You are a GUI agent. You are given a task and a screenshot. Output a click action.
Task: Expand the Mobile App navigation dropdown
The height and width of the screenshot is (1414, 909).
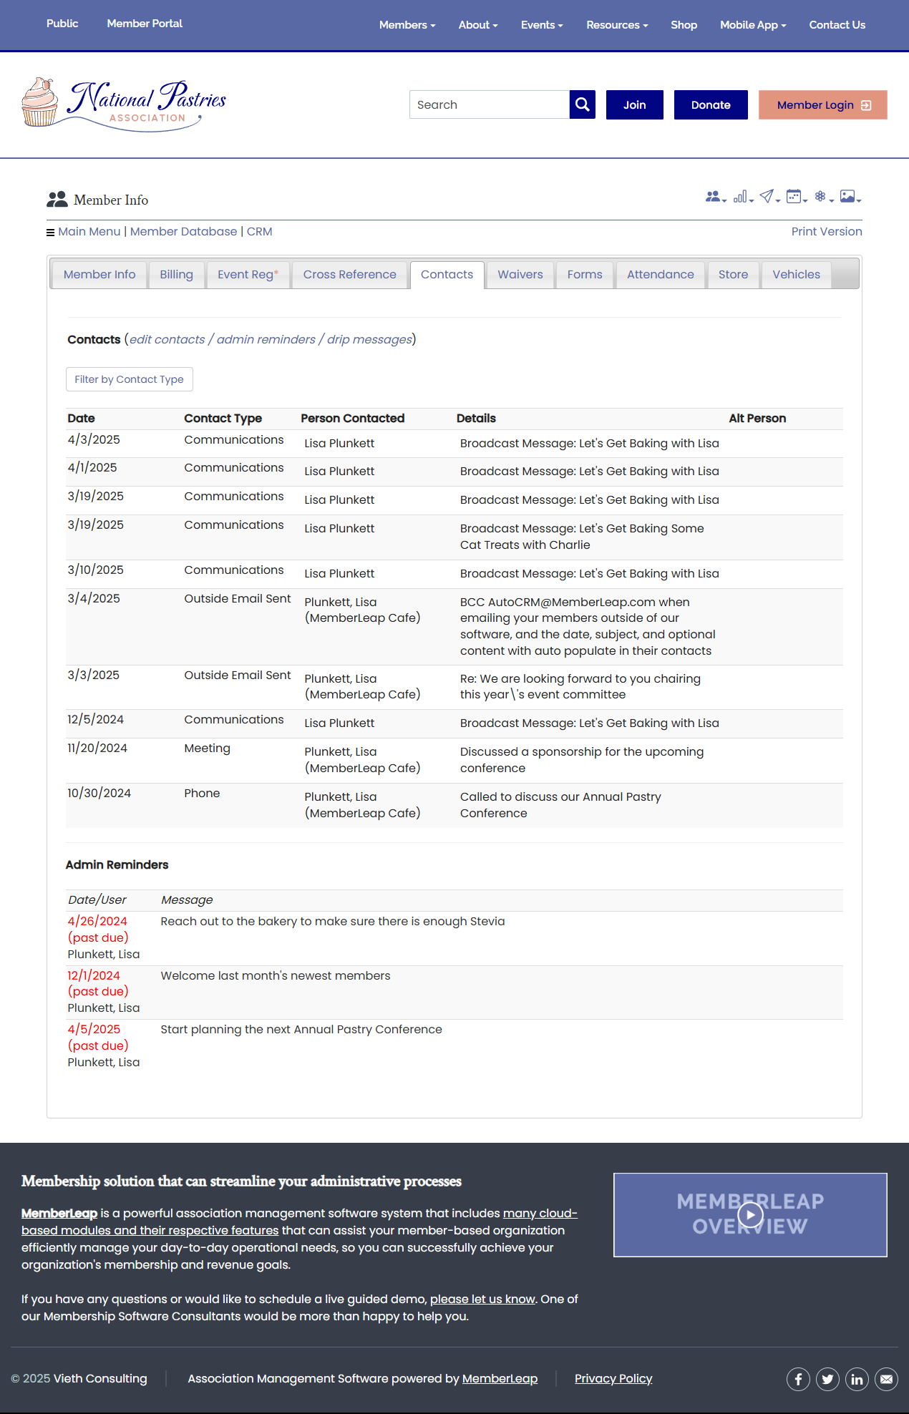coord(753,25)
